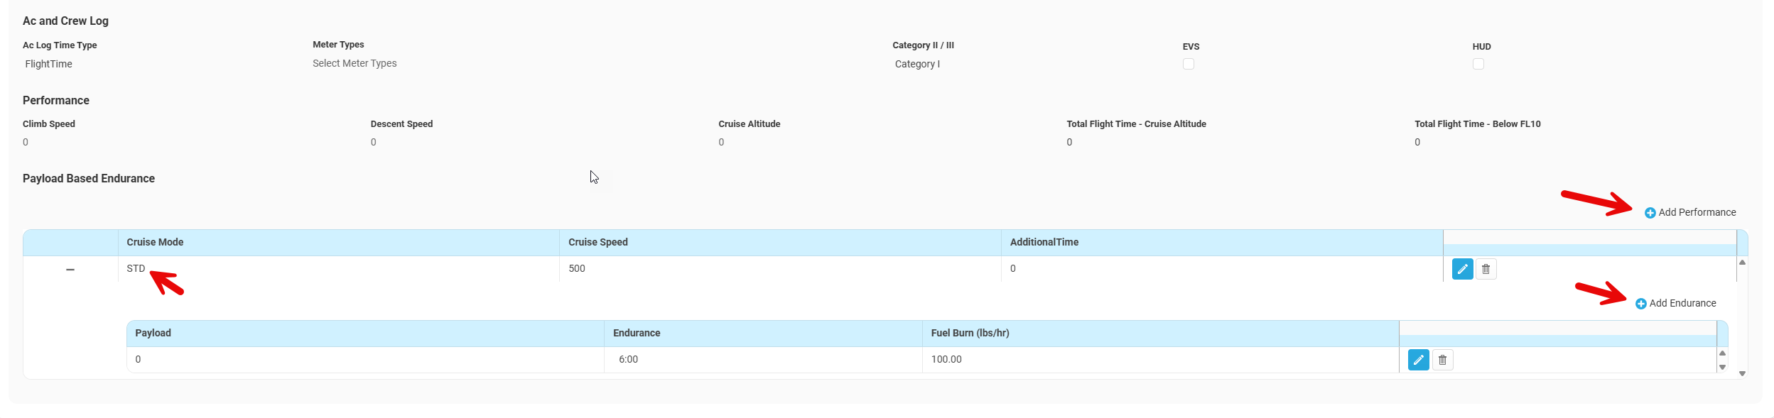Delete the 6:00 endurance payload row
1774x418 pixels.
click(1442, 361)
